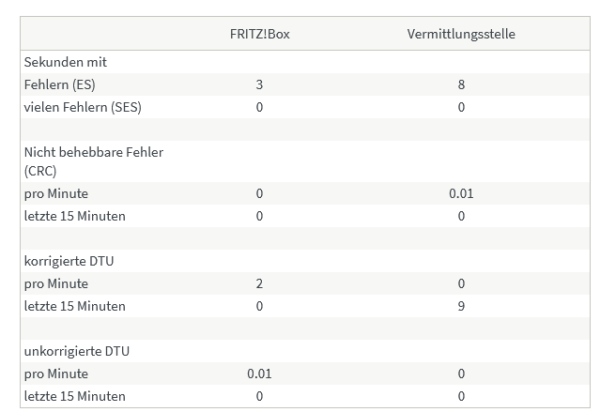600x412 pixels.
Task: Click unkorrigierte DTU letzte 15 Minuten label
Action: click(x=74, y=396)
